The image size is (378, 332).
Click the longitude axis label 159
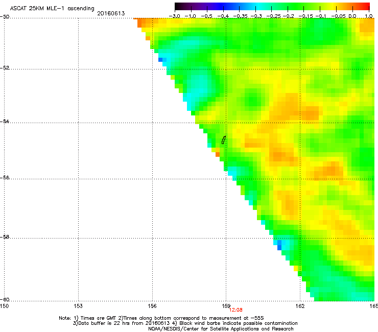tap(226, 306)
